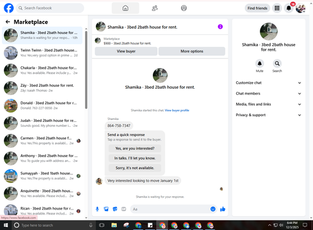Viewport: 313px width, 230px height.
Task: Expand Privacy & support section
Action: (x=269, y=115)
